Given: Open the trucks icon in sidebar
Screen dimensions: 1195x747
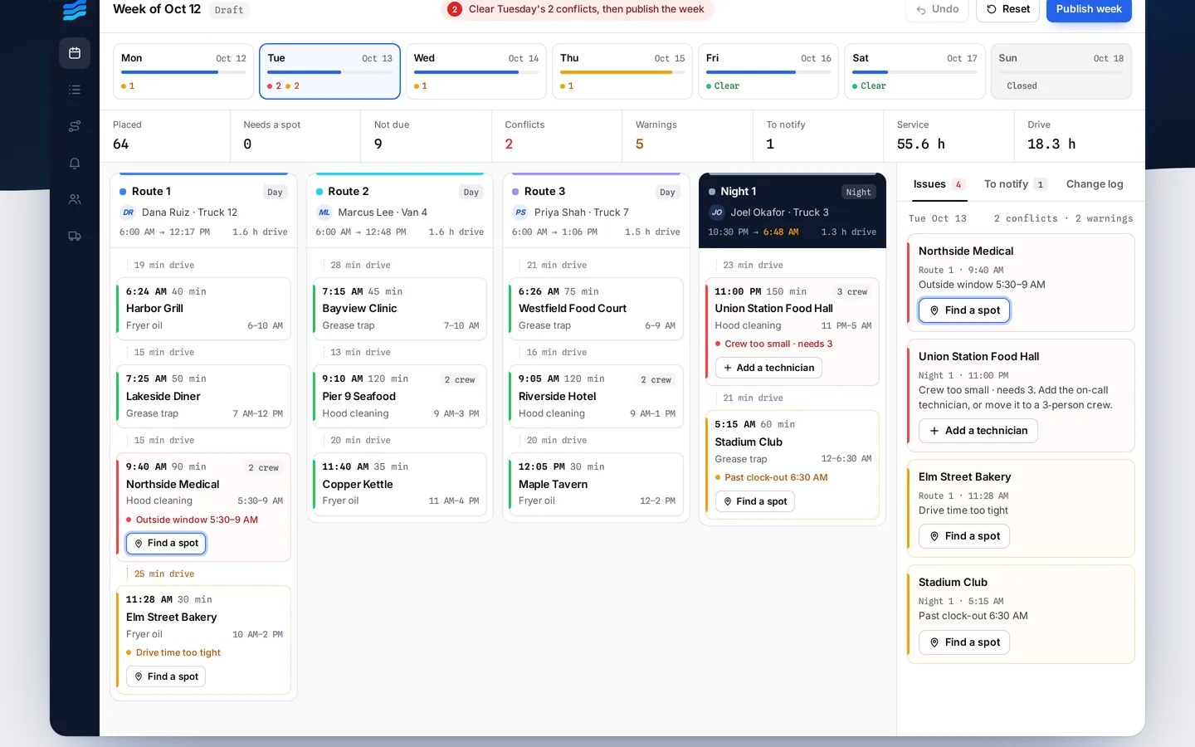Looking at the screenshot, I should click(75, 237).
